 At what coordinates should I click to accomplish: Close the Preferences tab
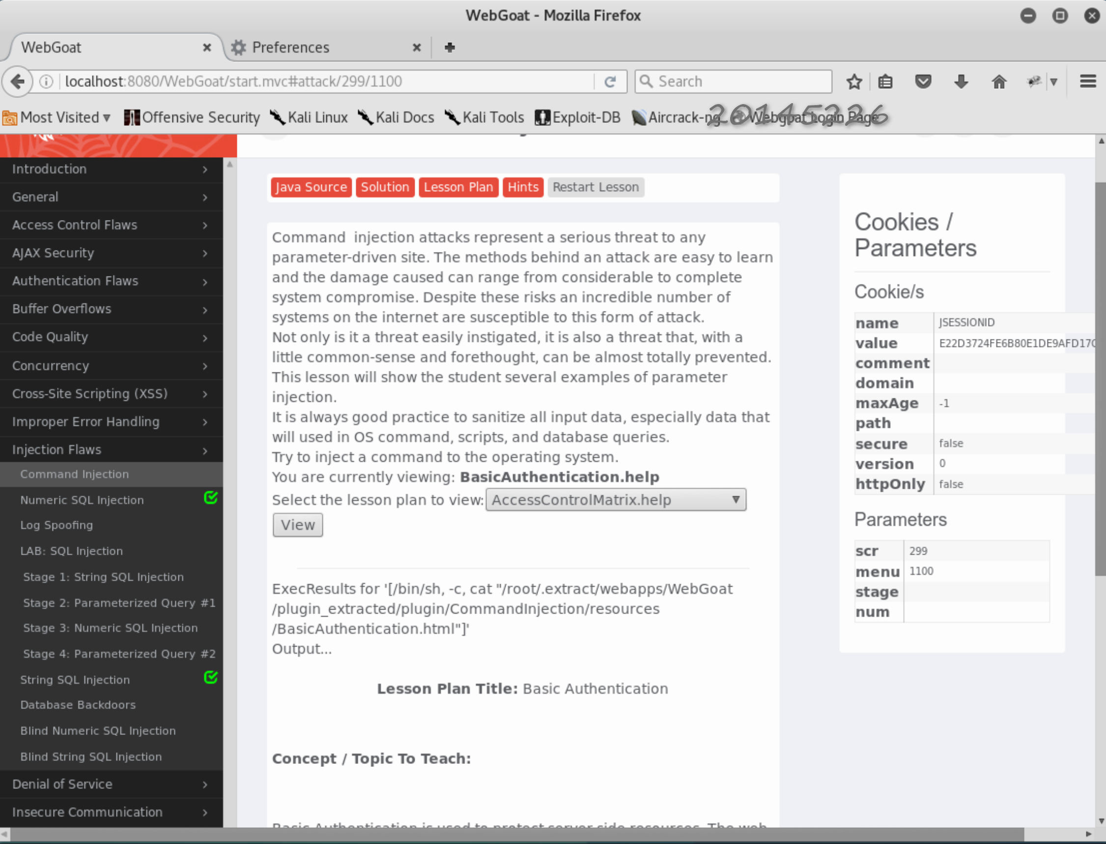point(417,47)
